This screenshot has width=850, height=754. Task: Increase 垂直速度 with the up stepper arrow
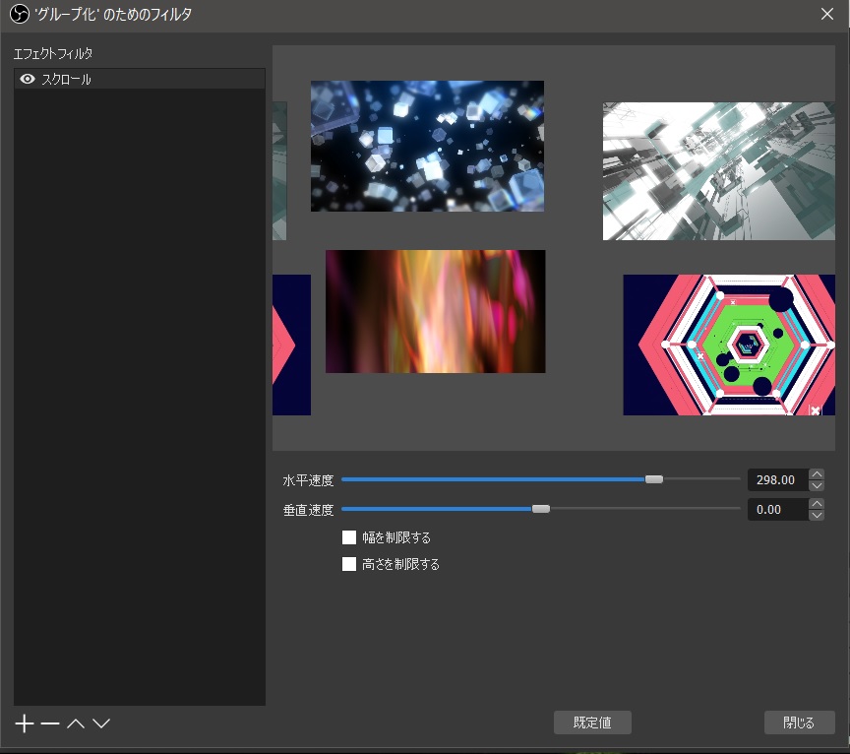point(818,503)
